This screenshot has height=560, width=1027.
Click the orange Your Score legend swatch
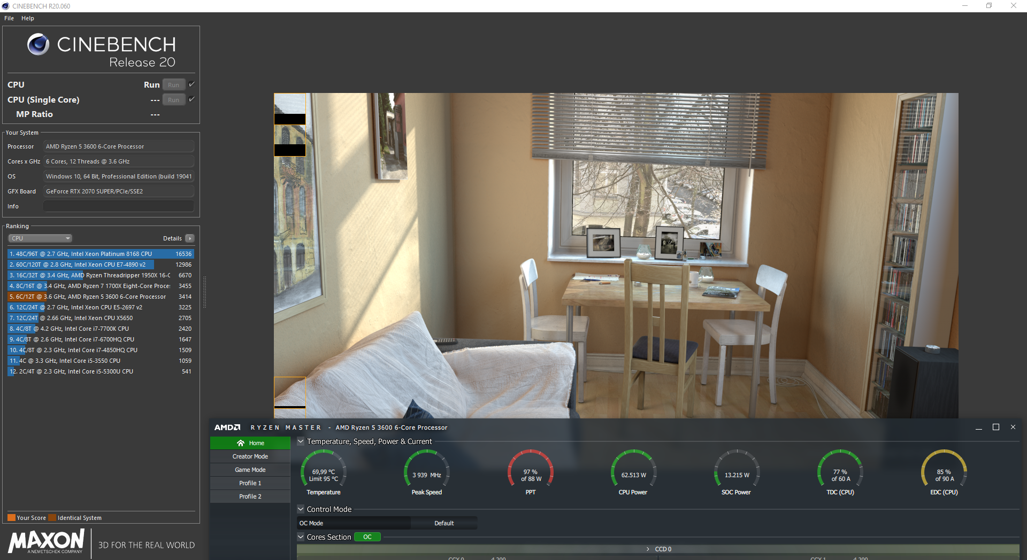pos(11,517)
